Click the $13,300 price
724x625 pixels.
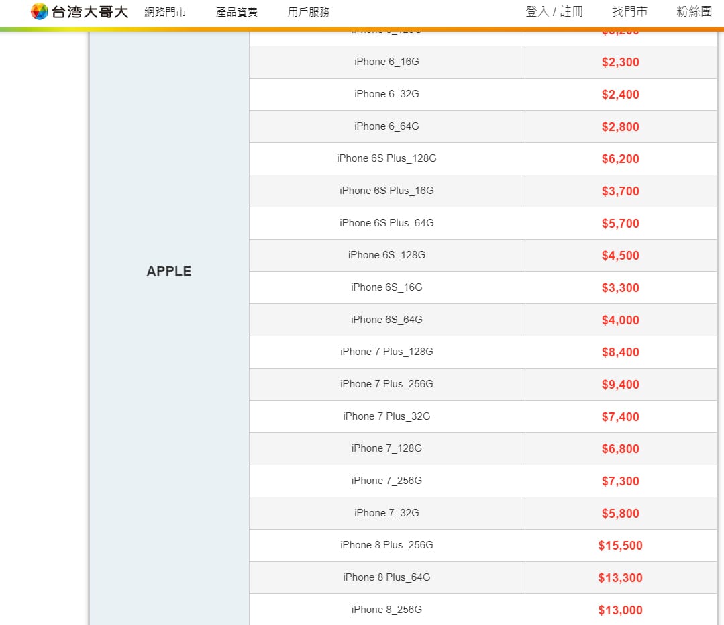click(x=620, y=579)
